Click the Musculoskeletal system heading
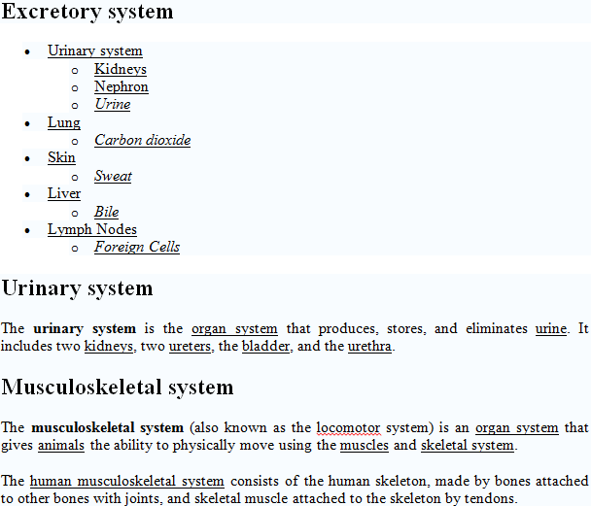592x506 pixels. pyautogui.click(x=118, y=388)
